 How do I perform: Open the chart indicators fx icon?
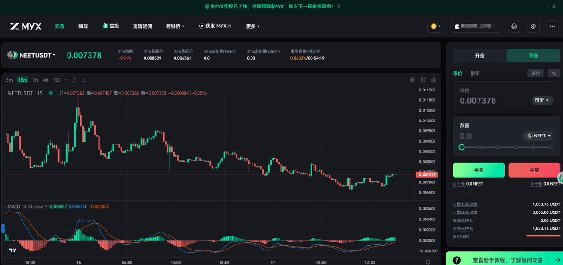click(x=84, y=80)
